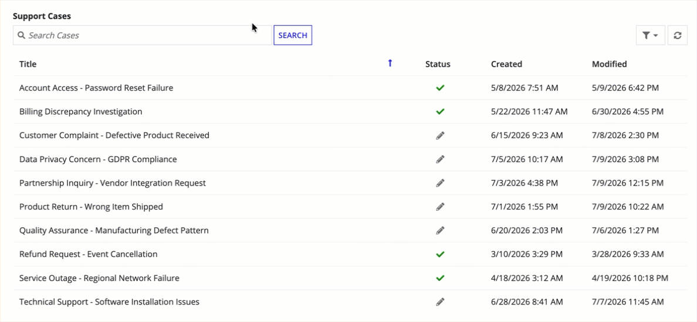Image resolution: width=697 pixels, height=322 pixels.
Task: Select Service Outage - Regional Network Failure
Action: click(99, 278)
